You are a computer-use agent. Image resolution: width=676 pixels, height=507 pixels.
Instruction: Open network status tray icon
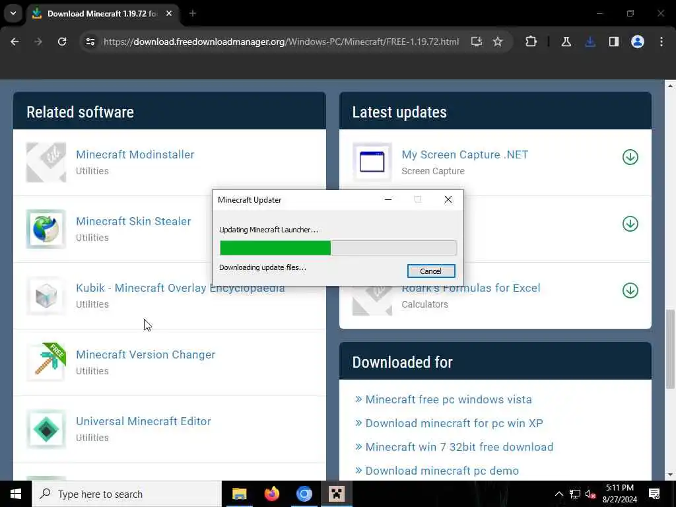pos(575,494)
